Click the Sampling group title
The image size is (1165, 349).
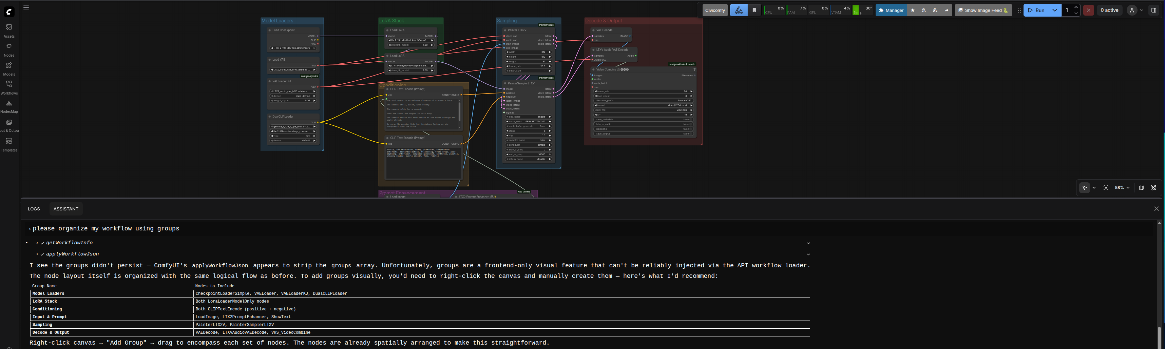(x=507, y=21)
